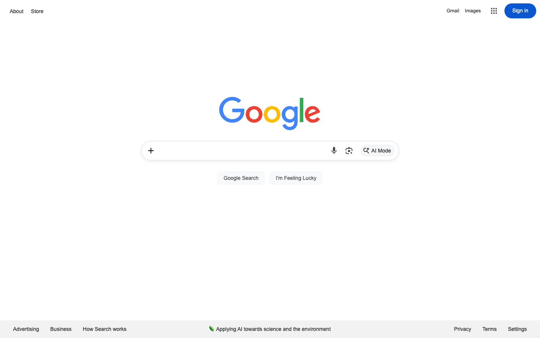Open the Gmail link
540x338 pixels.
tap(453, 11)
